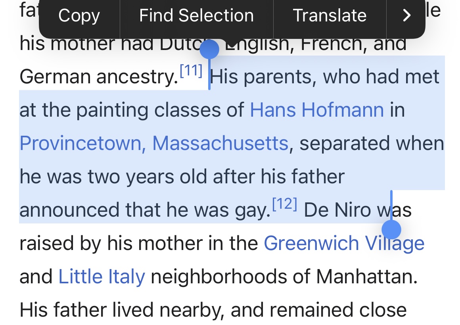Image resolution: width=460 pixels, height=325 pixels.
Task: Tap the selection start handle
Action: [x=209, y=50]
